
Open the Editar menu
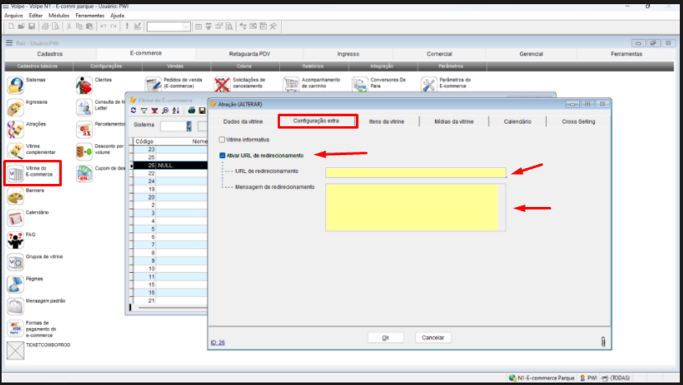point(36,15)
